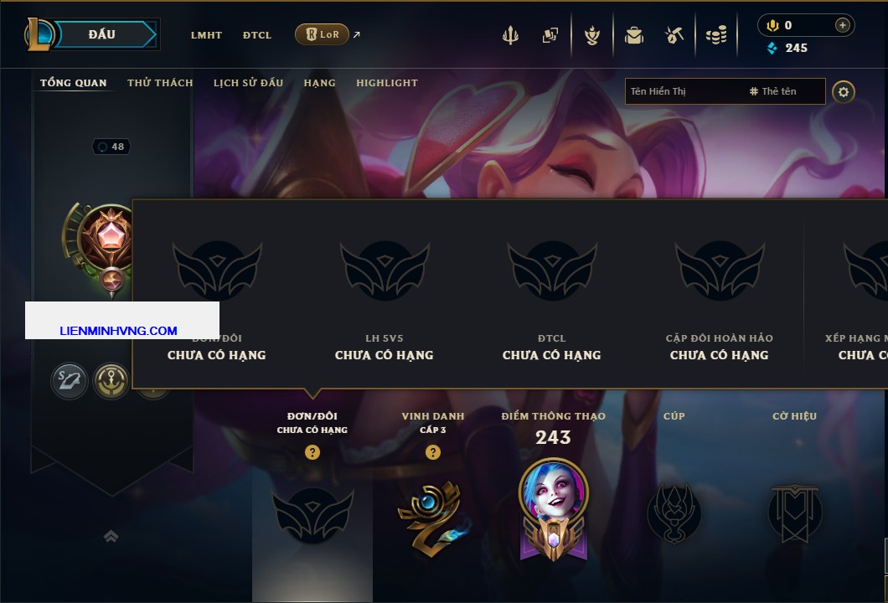Open the crafting hammer icon

(x=674, y=35)
